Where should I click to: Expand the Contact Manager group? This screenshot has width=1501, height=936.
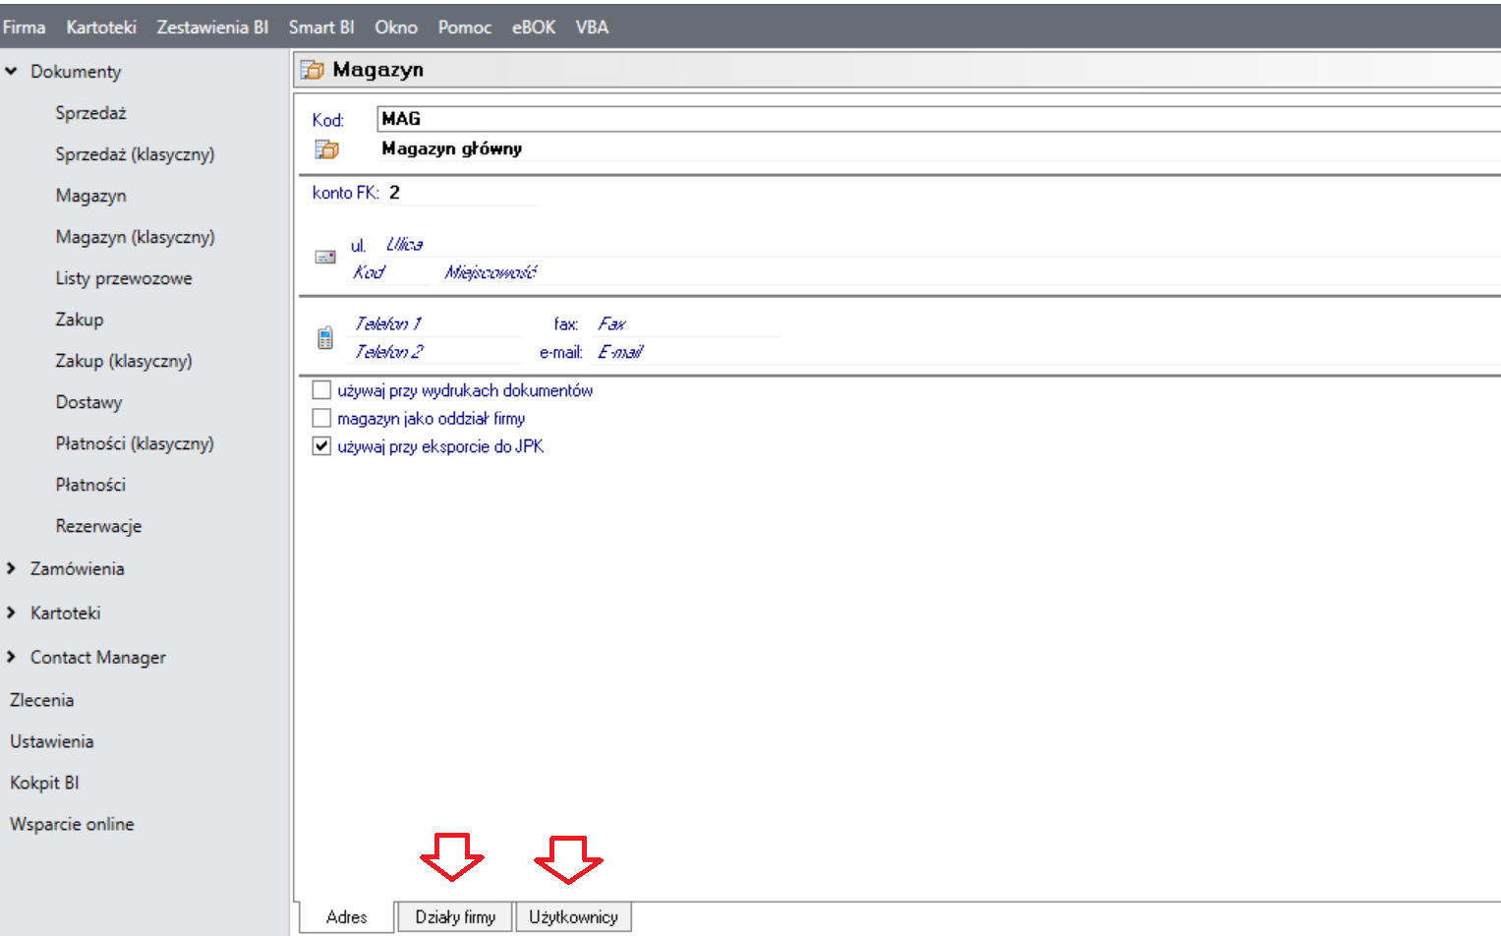[12, 658]
